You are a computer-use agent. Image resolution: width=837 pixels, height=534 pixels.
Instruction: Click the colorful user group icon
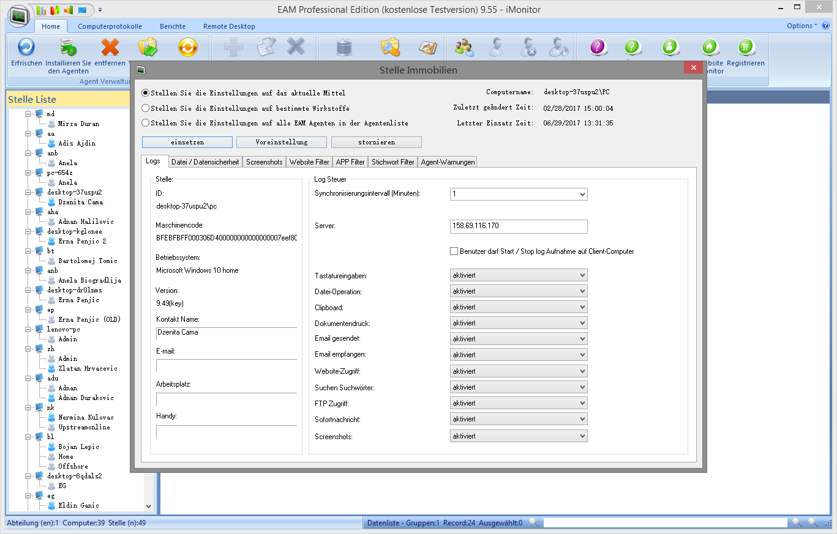click(x=464, y=47)
